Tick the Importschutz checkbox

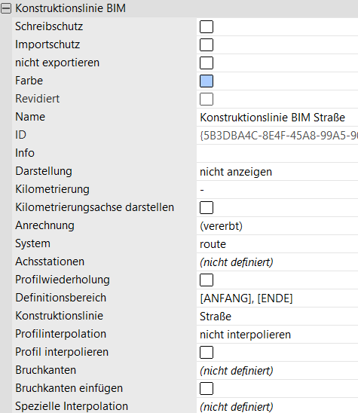pyautogui.click(x=207, y=44)
